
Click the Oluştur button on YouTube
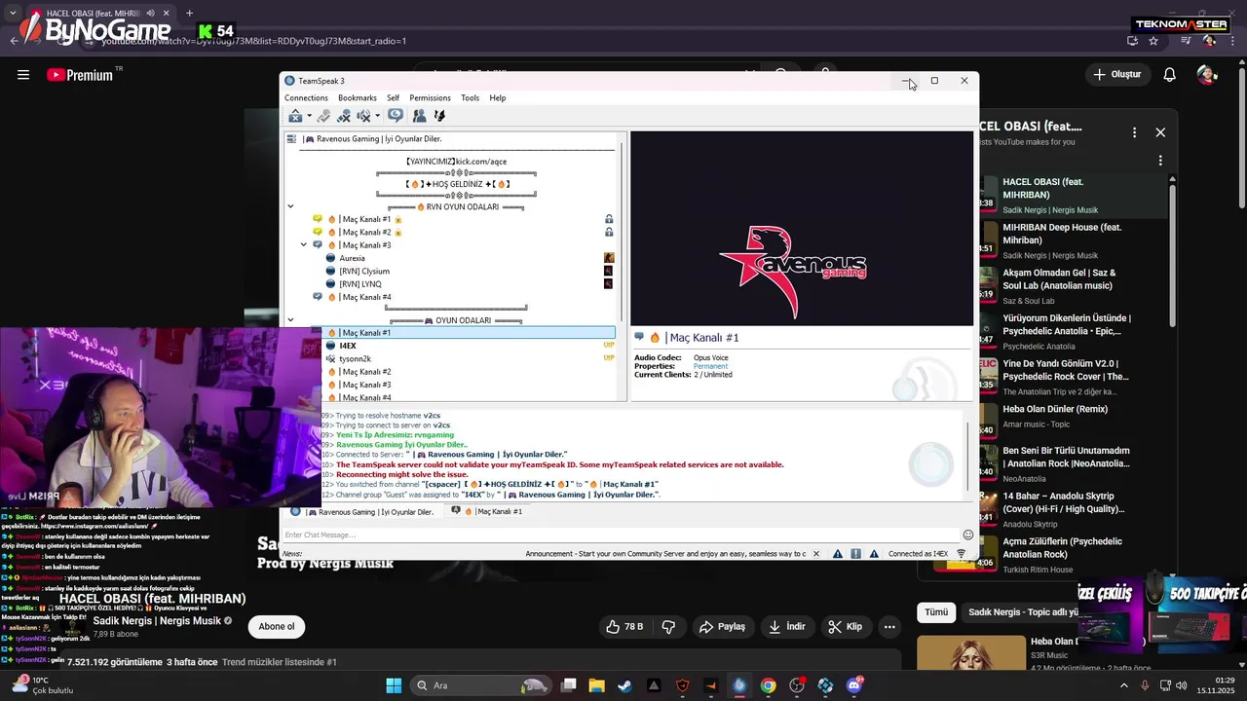(x=1116, y=74)
